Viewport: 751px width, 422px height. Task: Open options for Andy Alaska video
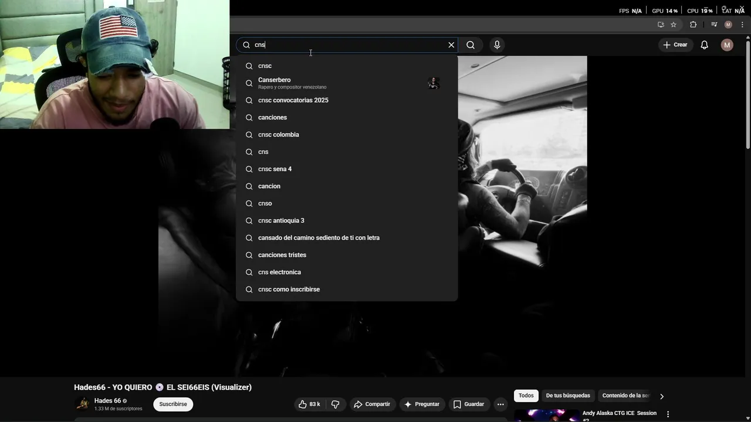click(668, 414)
